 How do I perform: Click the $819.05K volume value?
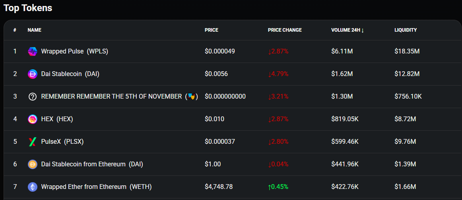click(x=345, y=119)
